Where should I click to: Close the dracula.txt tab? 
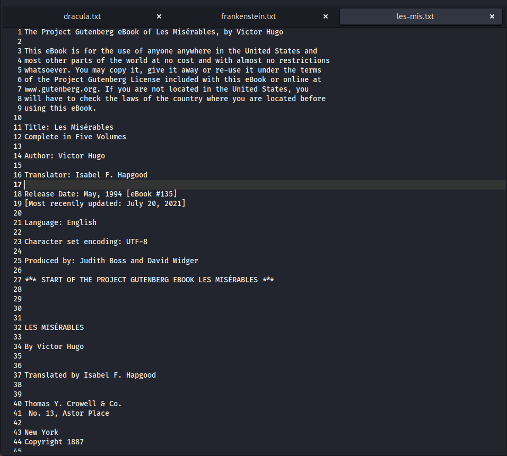[159, 16]
